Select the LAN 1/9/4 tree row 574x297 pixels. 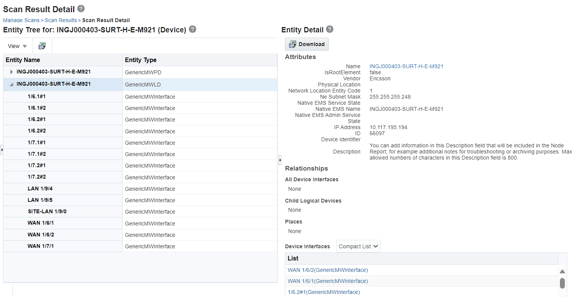[140, 189]
